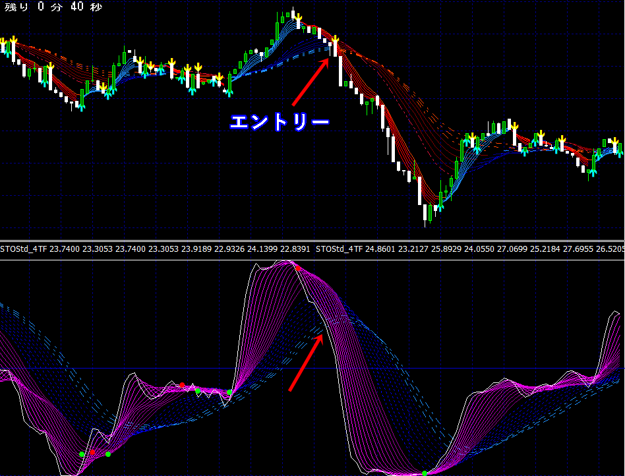Click the indicator value 27.0699
Viewport: 625px width, 476px height.
pos(512,249)
